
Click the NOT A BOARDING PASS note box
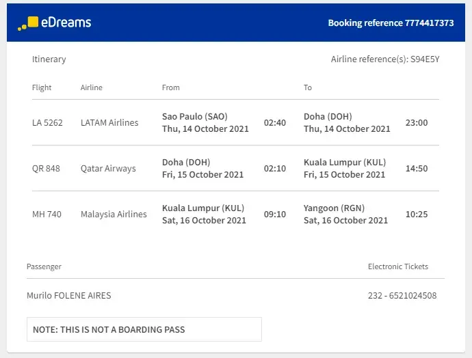coord(144,329)
